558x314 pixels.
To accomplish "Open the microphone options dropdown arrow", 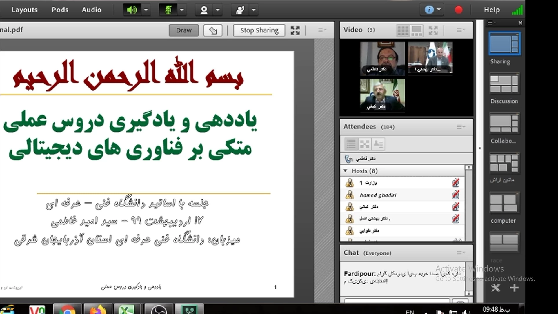I will (x=182, y=10).
